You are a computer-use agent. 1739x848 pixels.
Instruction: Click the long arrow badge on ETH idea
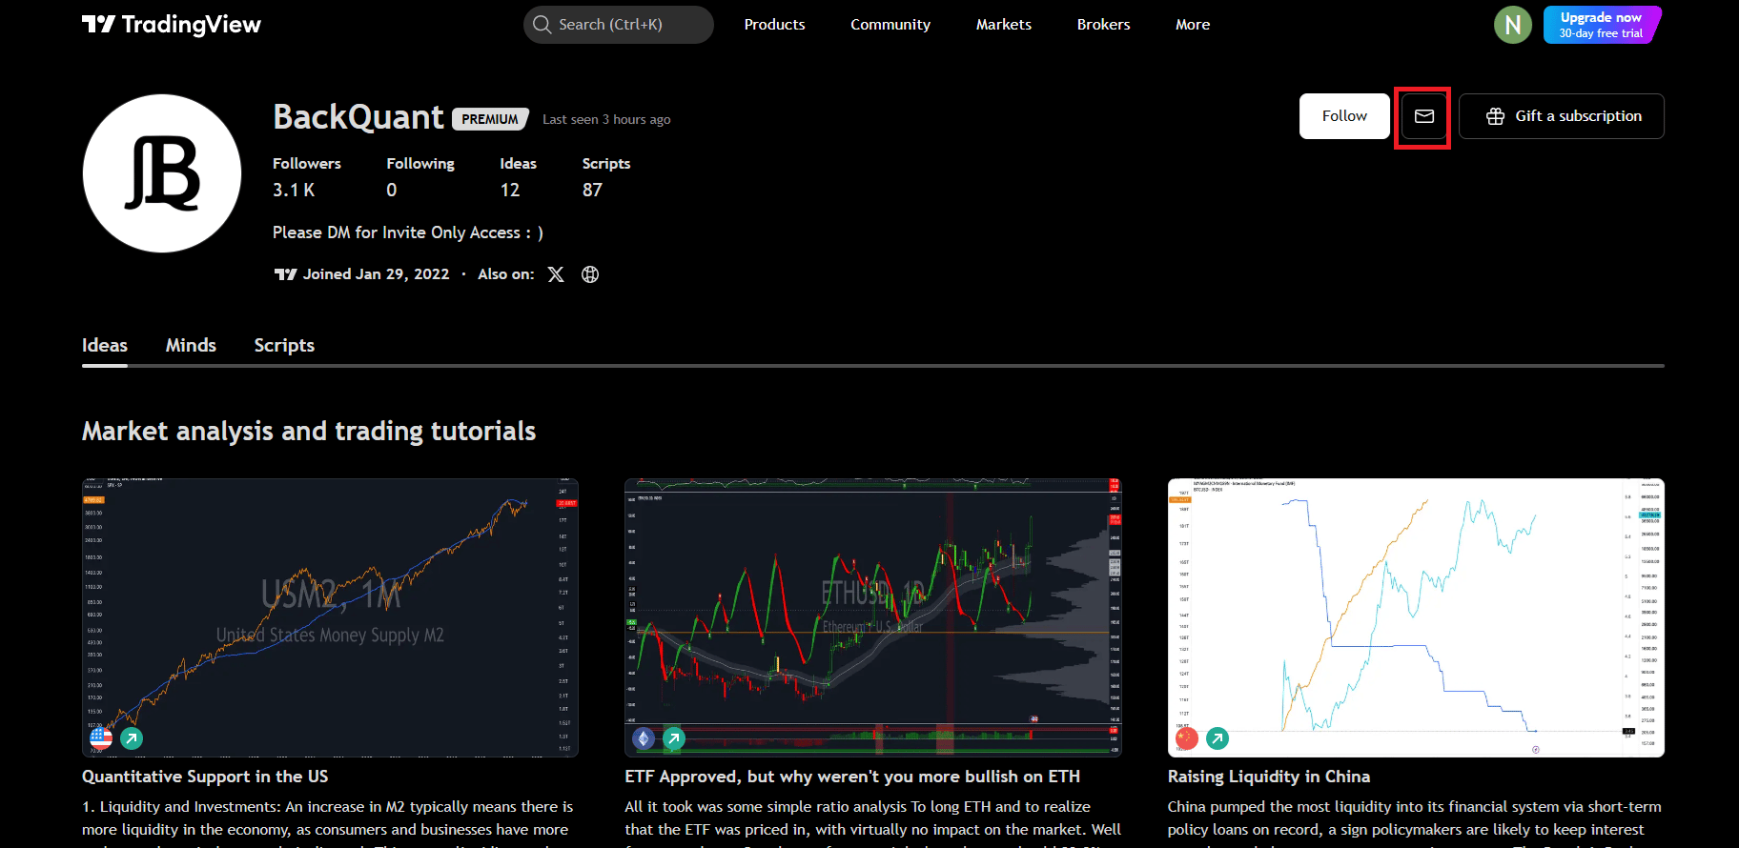[674, 737]
